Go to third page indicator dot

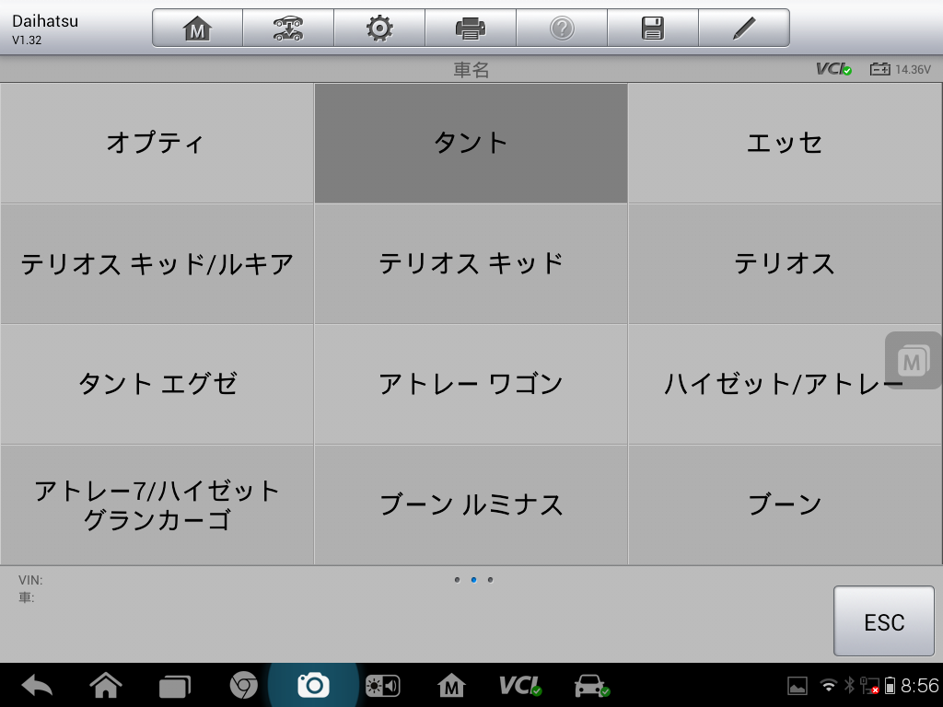coord(490,580)
